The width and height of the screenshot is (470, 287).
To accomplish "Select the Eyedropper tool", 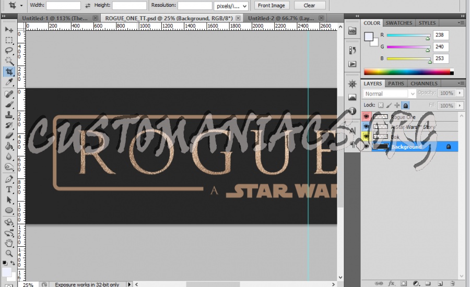I will point(9,82).
